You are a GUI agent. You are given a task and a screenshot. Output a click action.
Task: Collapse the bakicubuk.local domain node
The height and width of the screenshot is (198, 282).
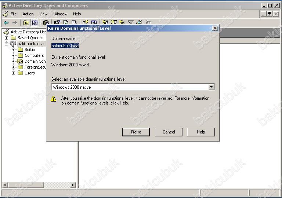tap(6, 44)
